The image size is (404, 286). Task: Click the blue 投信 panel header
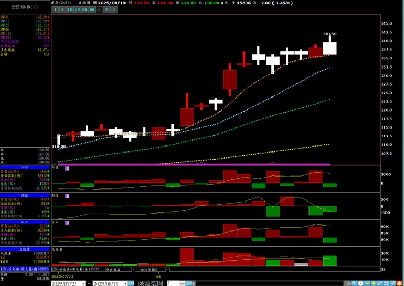coord(25,196)
